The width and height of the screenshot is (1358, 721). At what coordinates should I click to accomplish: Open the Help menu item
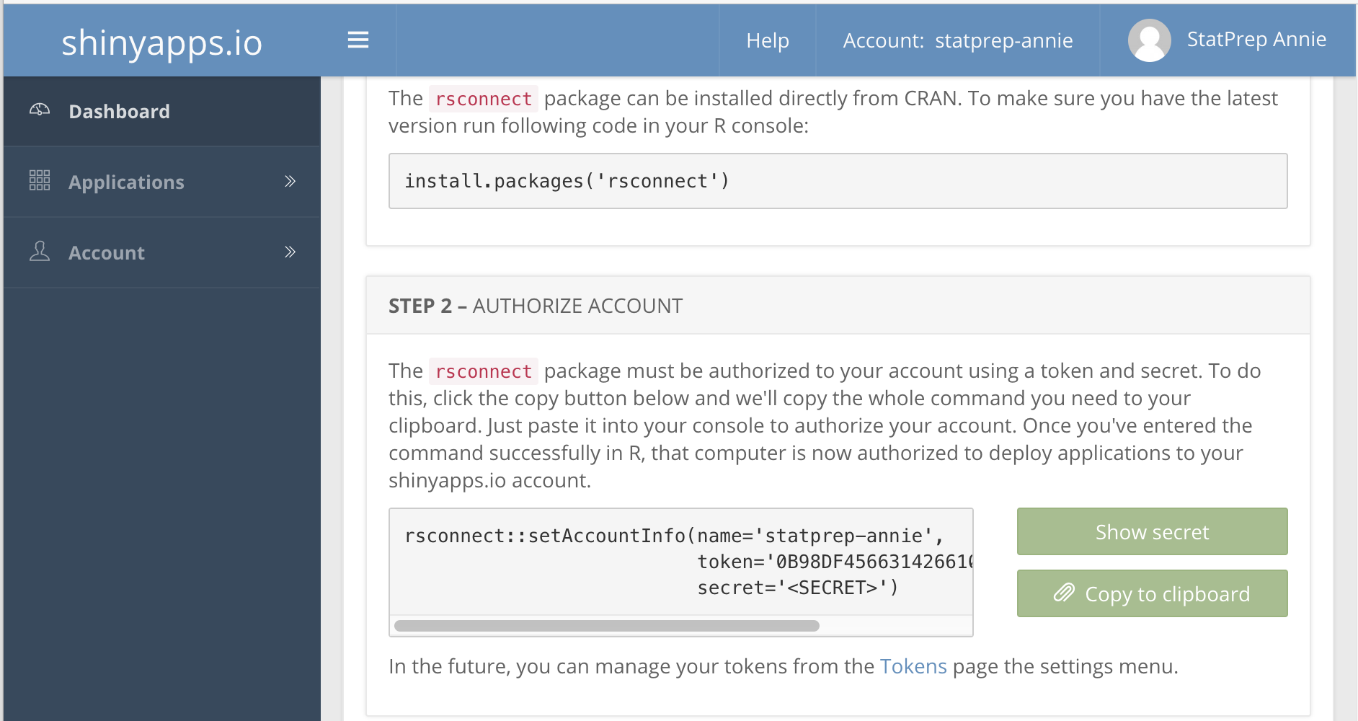(x=767, y=41)
